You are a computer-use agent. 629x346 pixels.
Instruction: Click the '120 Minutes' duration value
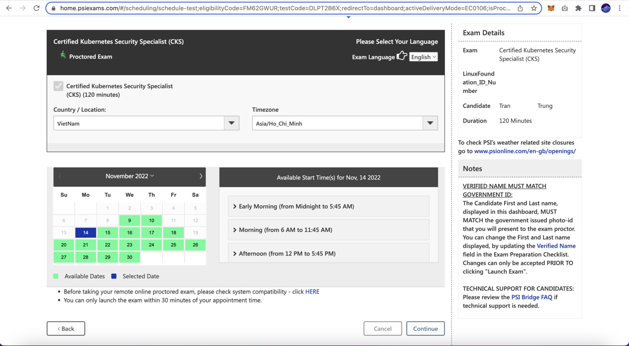[515, 121]
